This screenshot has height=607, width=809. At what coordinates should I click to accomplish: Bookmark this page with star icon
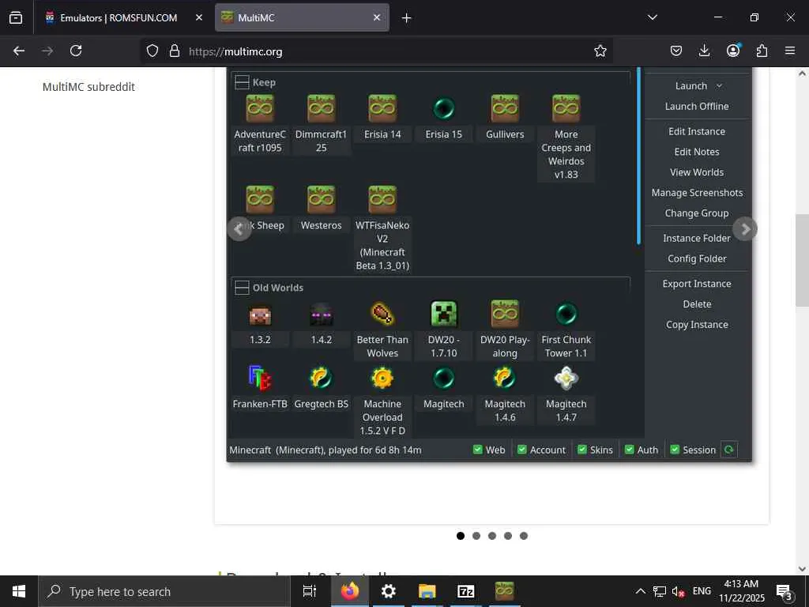click(600, 51)
